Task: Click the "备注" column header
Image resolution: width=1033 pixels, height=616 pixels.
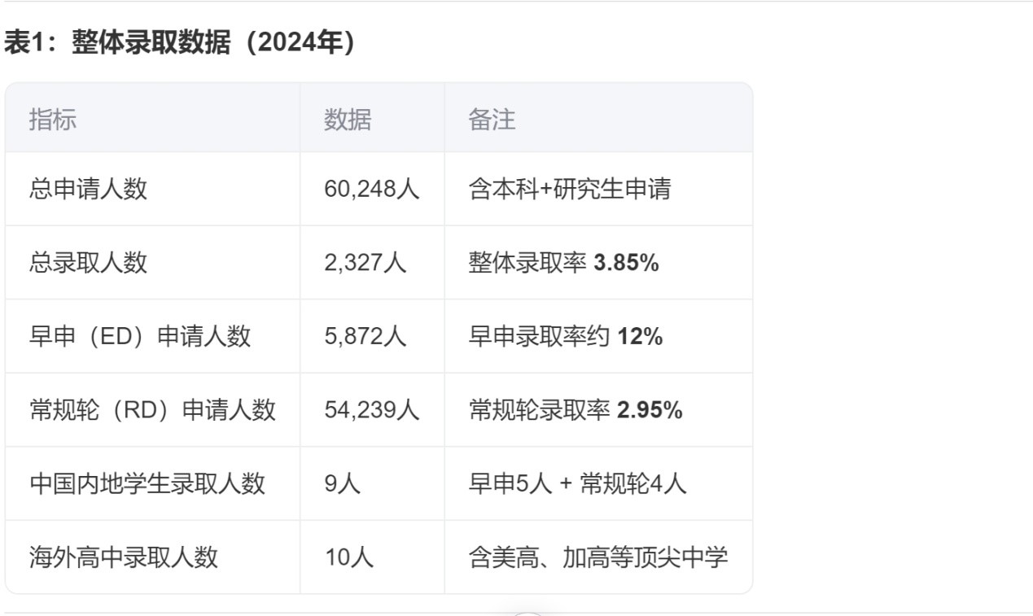Action: [x=492, y=120]
